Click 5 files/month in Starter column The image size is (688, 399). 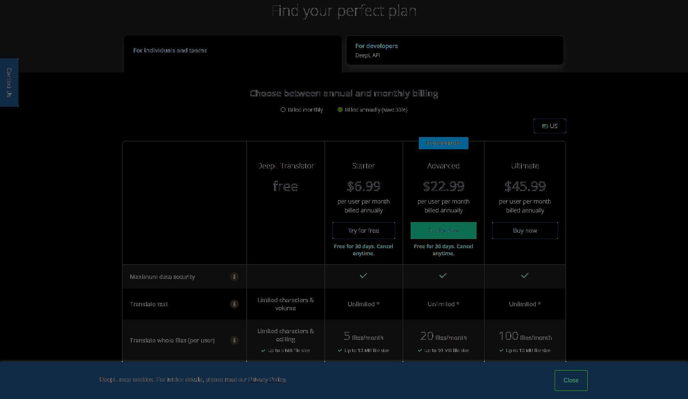[x=364, y=336]
